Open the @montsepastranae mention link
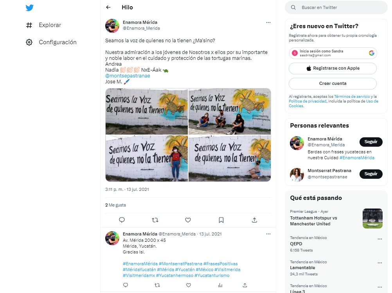 point(128,76)
